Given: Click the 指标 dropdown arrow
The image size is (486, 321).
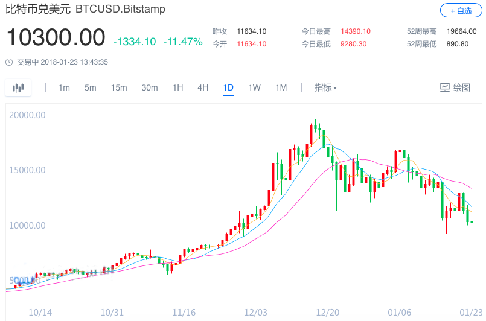Looking at the screenshot, I should (335, 88).
